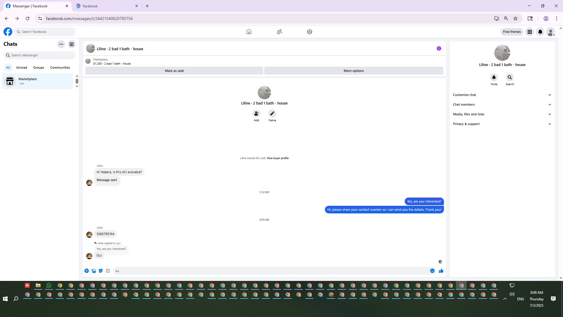This screenshot has width=563, height=317.
Task: Switch to the Unread chats tab
Action: 21,68
